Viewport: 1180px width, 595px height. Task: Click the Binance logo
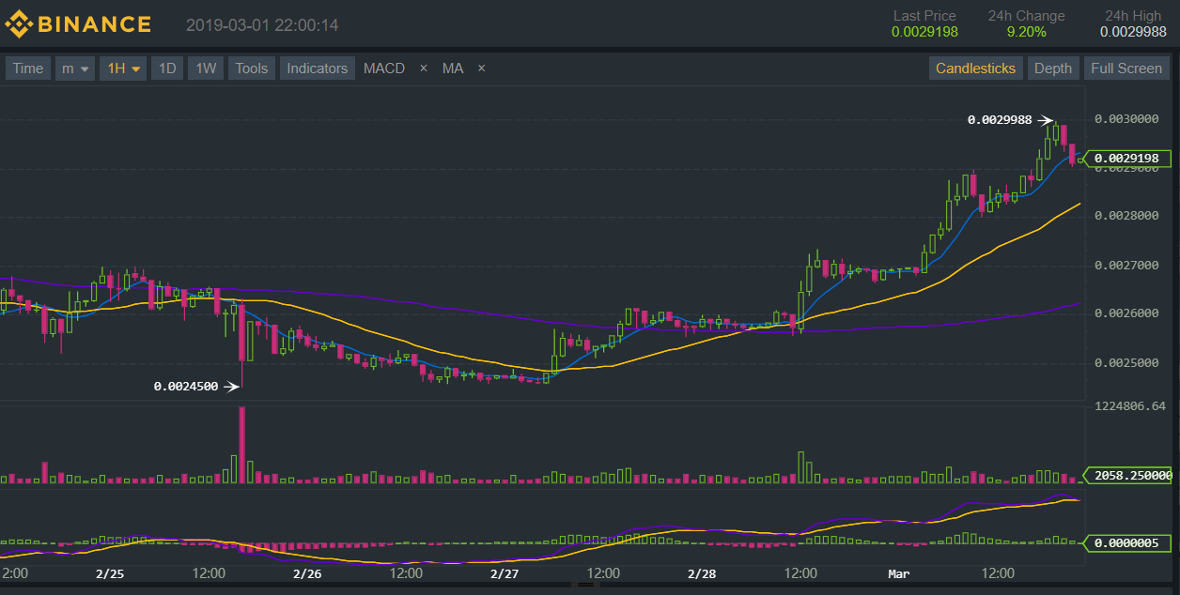(78, 24)
